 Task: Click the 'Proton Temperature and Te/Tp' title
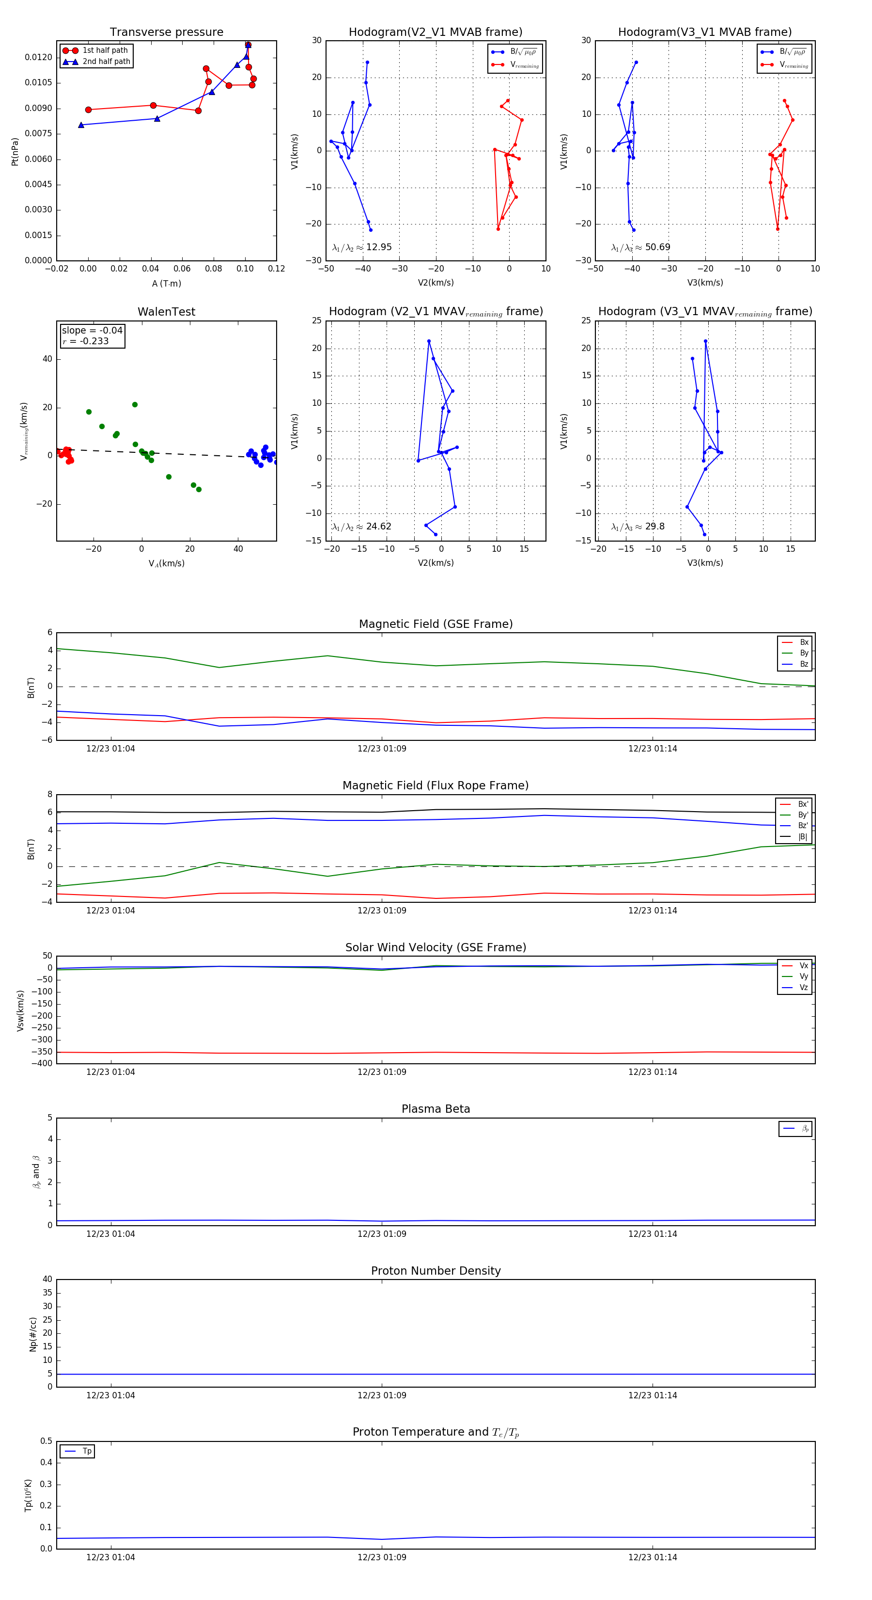(436, 1432)
